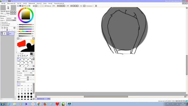Toggle the Эффекты checkbox
The width and height of the screenshot is (188, 106).
click(x=1, y=16)
